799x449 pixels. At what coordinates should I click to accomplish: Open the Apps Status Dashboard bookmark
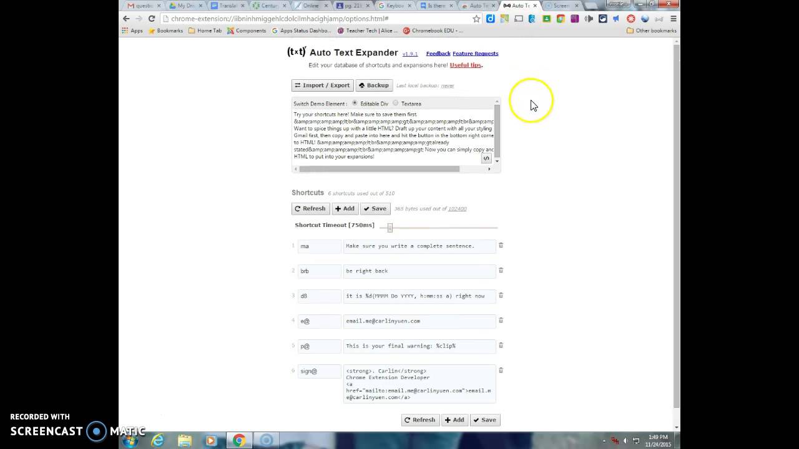click(301, 31)
